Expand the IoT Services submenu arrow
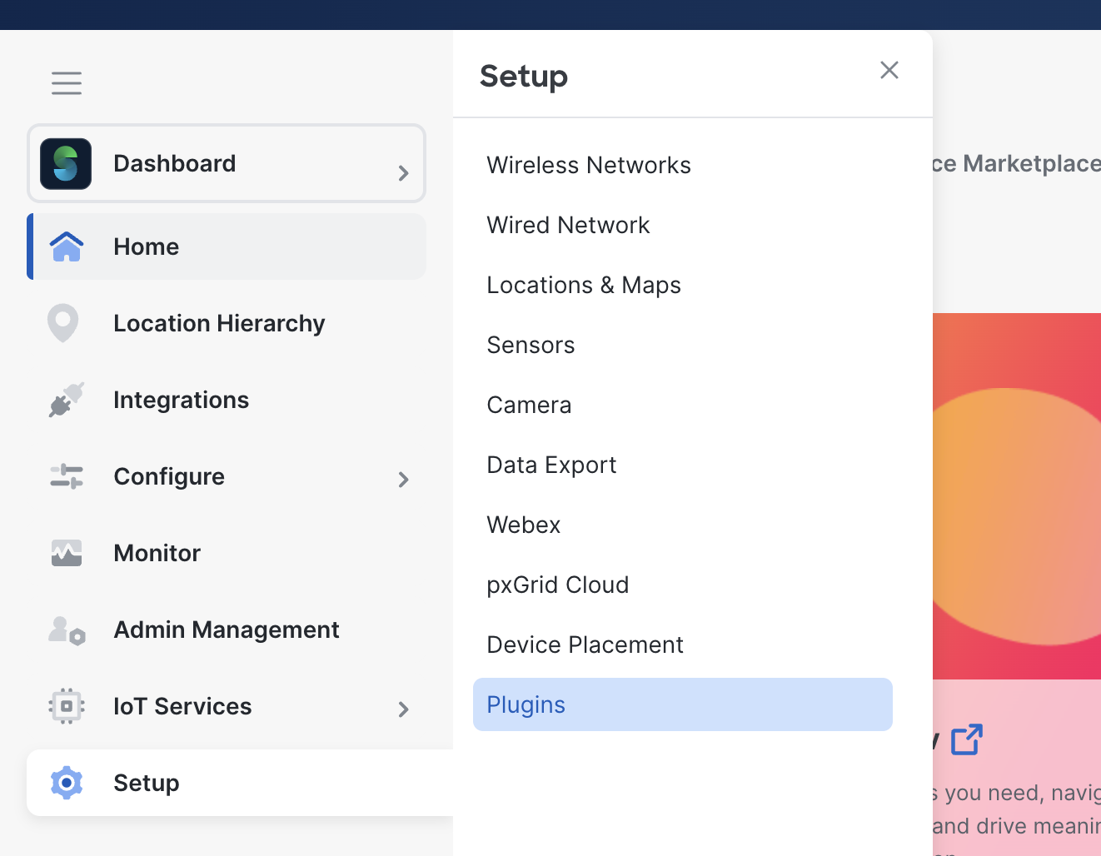Viewport: 1101px width, 856px height. (x=404, y=709)
